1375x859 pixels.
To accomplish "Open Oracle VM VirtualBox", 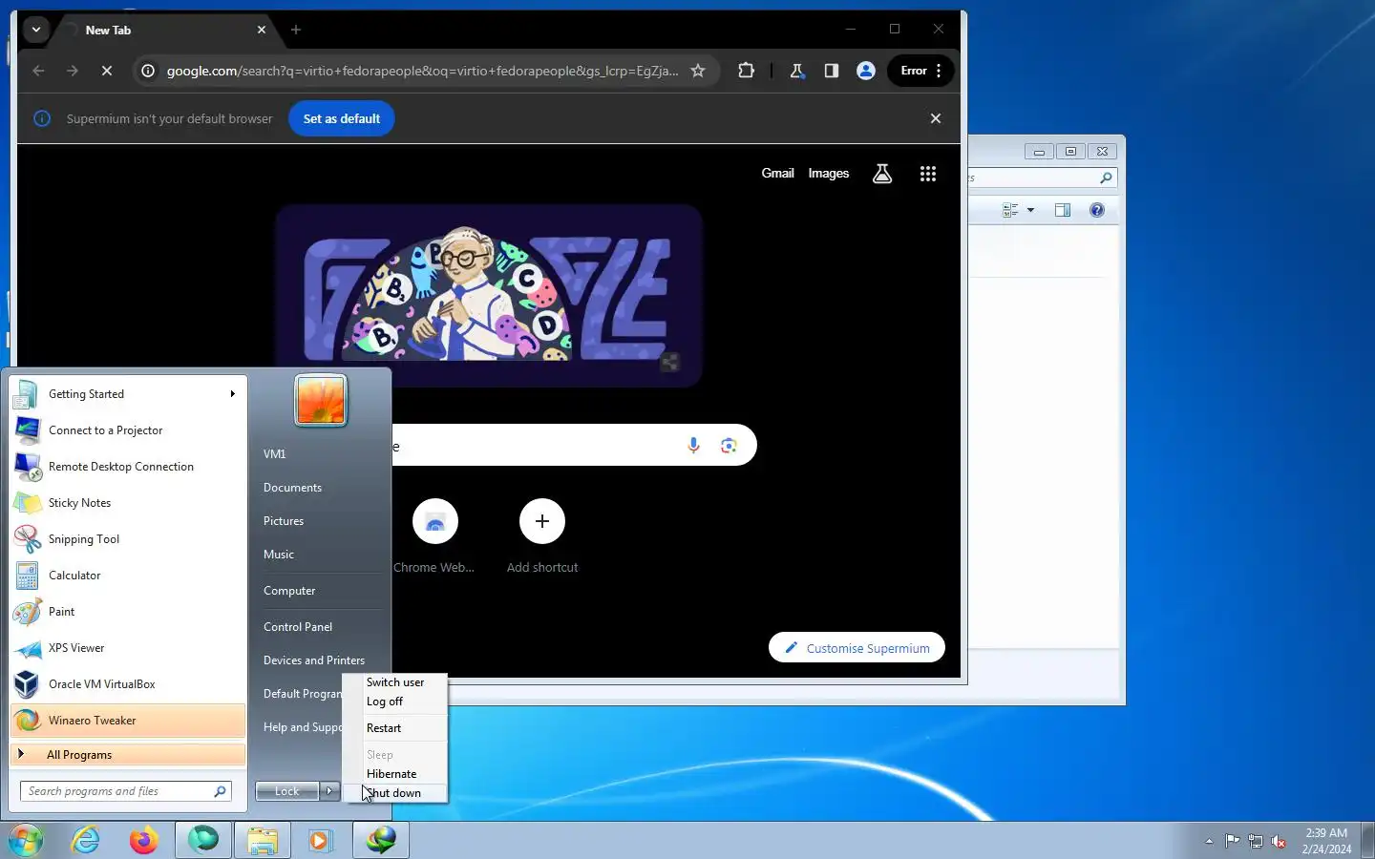I will pyautogui.click(x=128, y=684).
